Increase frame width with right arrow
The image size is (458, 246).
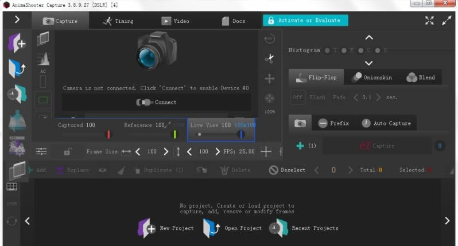[x=166, y=151]
